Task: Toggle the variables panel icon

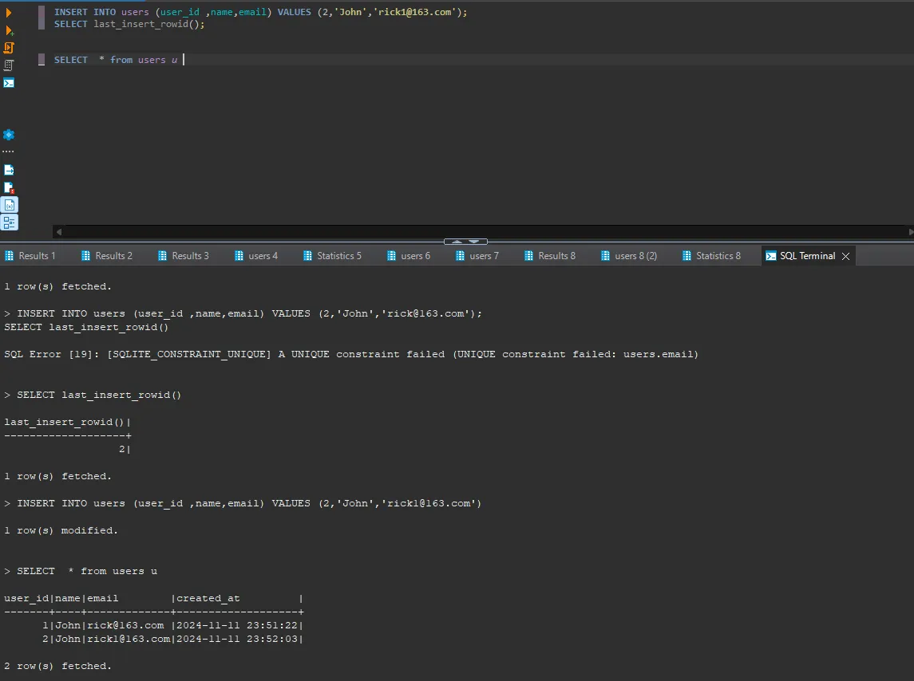Action: pyautogui.click(x=10, y=205)
